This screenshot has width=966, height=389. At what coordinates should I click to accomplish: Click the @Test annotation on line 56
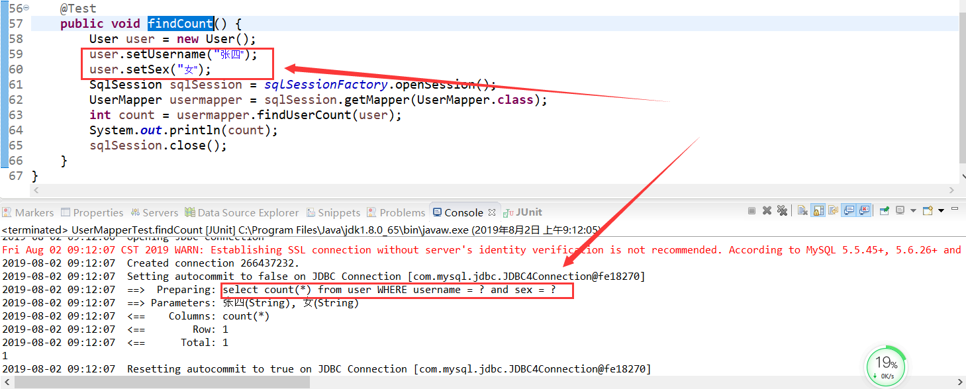78,9
